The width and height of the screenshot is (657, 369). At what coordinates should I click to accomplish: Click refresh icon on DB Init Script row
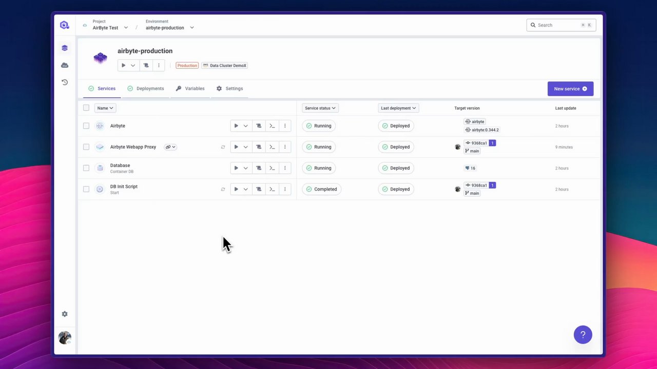pos(223,189)
